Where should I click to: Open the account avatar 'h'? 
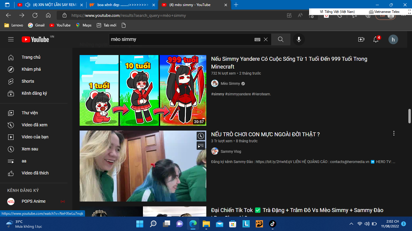(x=393, y=39)
